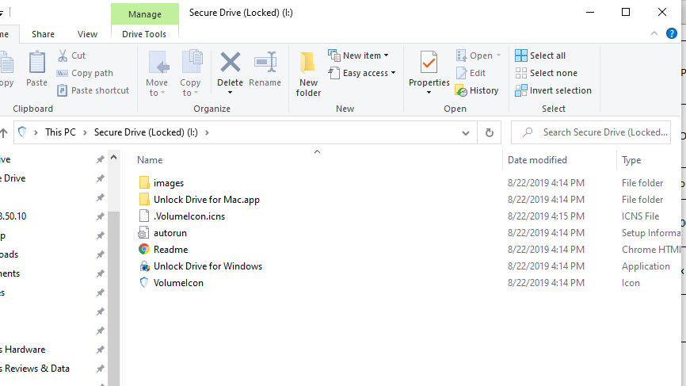The image size is (686, 386).
Task: Select the VolumeIcon icon file
Action: [178, 283]
